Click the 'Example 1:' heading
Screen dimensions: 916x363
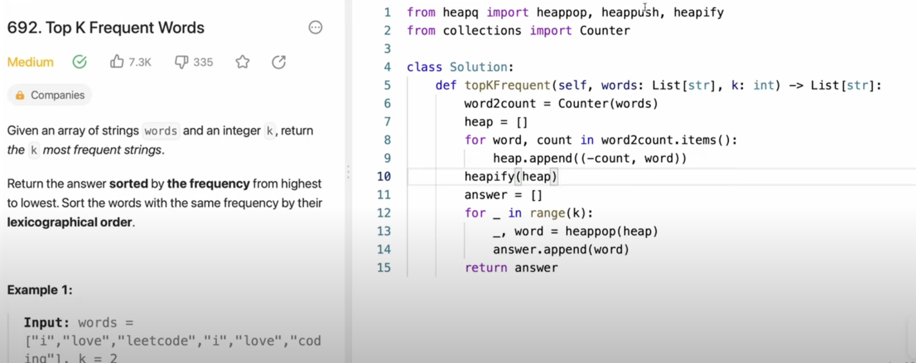tap(40, 290)
